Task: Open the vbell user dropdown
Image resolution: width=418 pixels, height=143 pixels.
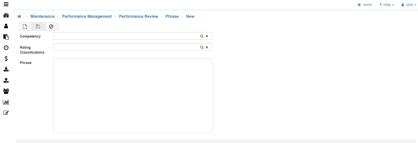Action: point(409,5)
